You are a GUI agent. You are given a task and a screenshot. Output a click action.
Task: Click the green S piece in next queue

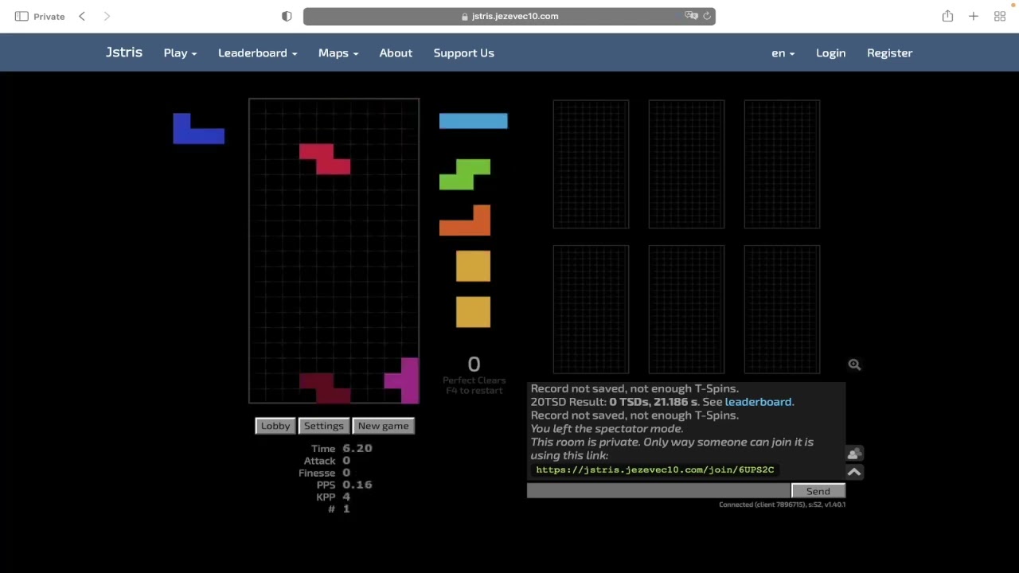click(465, 174)
